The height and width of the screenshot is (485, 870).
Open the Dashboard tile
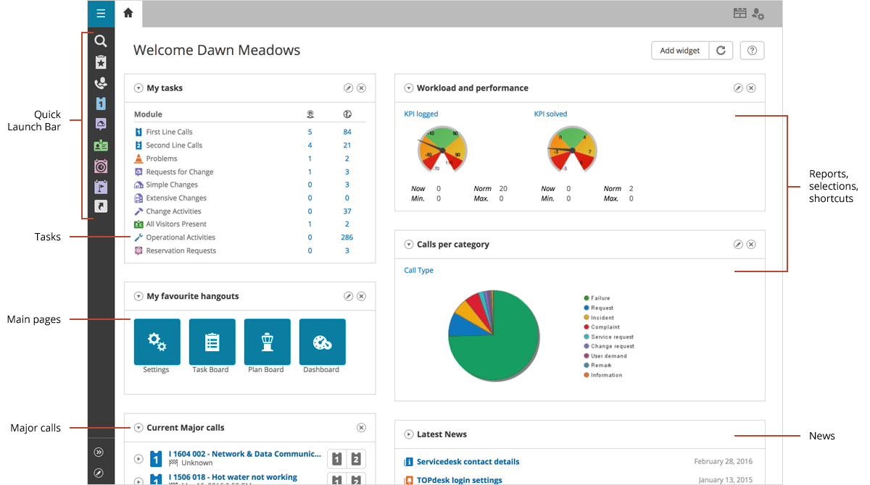[x=322, y=341]
